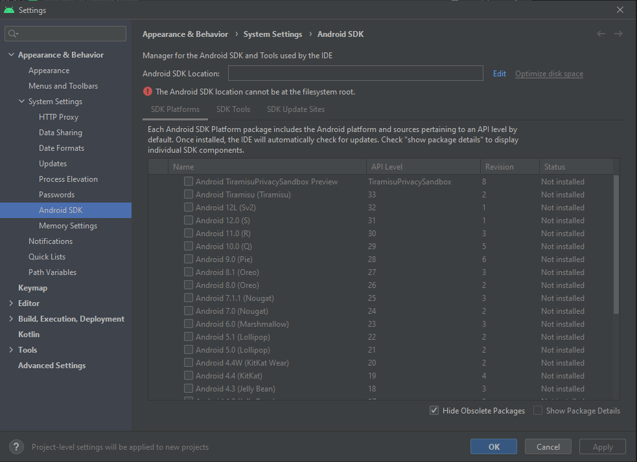Go to Path Variables settings
The image size is (637, 462).
pos(52,272)
